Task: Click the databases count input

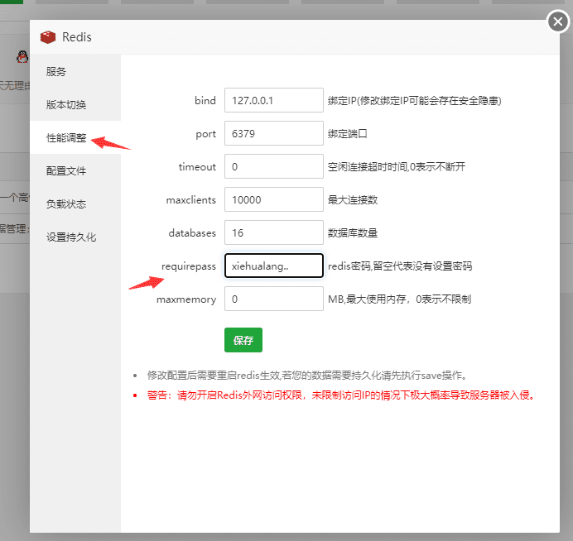Action: point(272,232)
